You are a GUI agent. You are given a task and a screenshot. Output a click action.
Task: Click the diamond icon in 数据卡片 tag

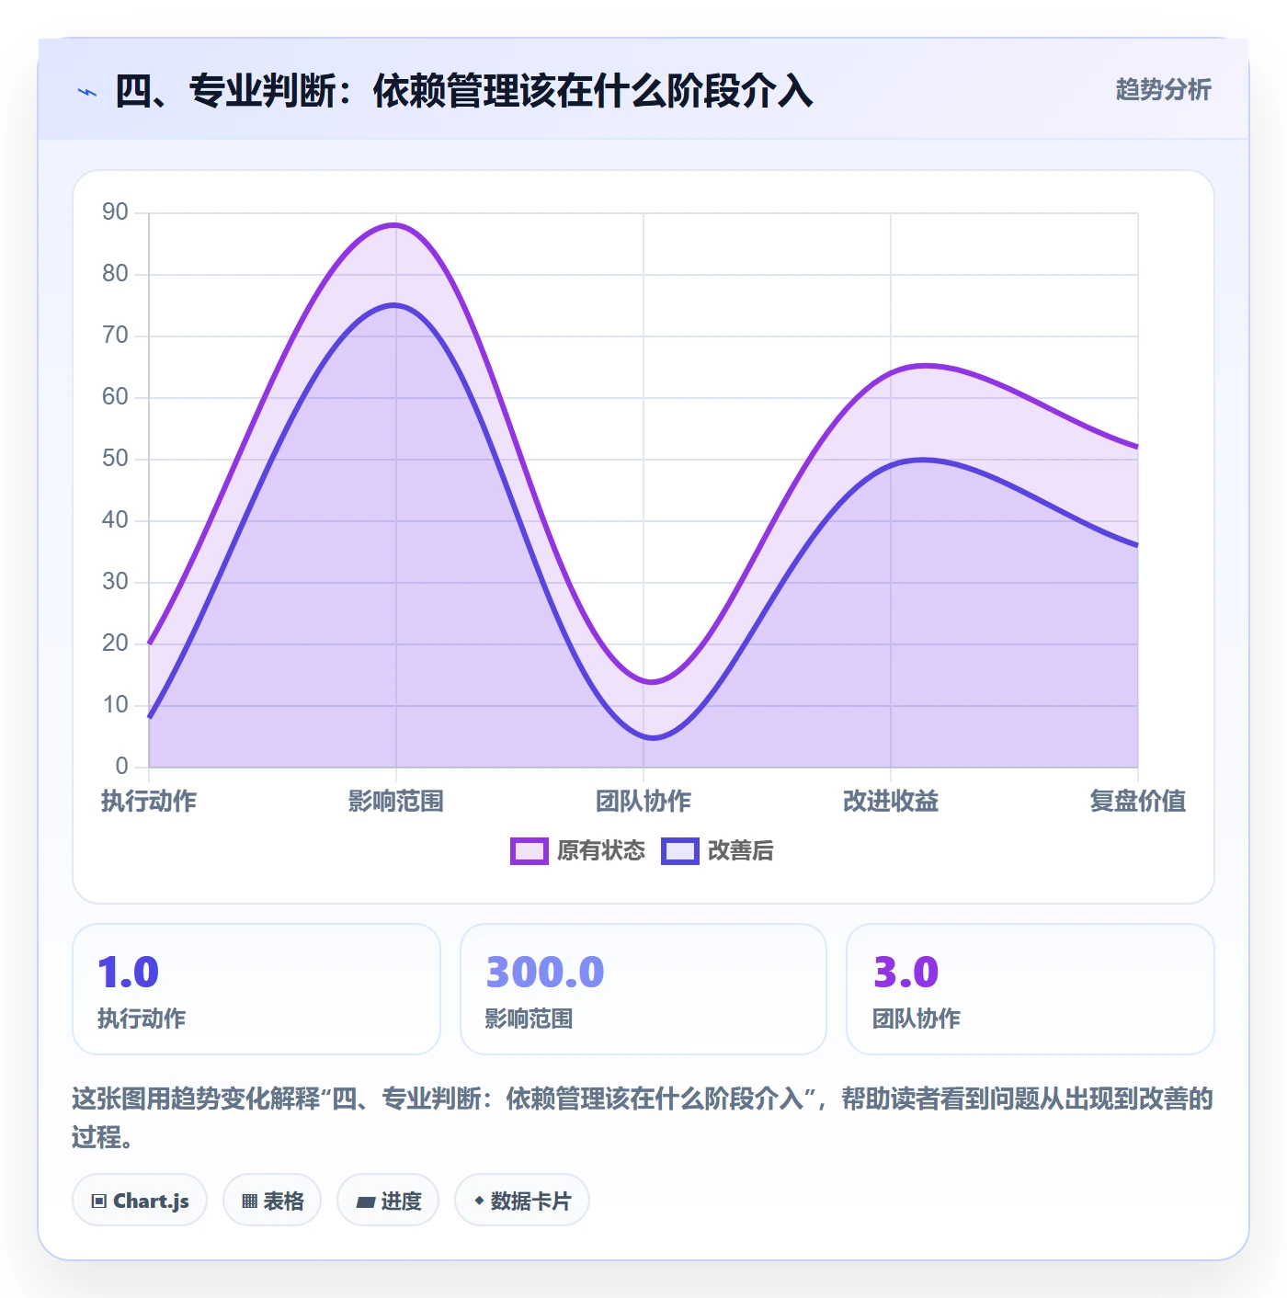pos(479,1201)
